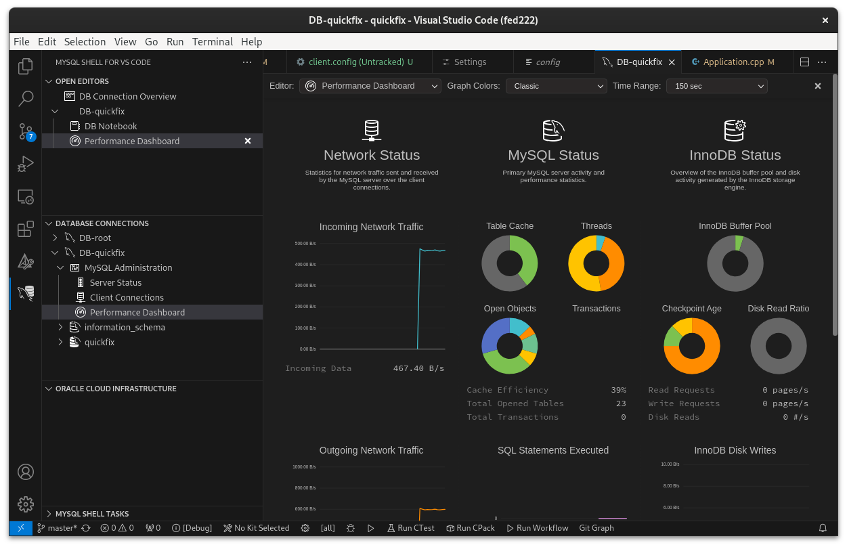The height and width of the screenshot is (547, 847).
Task: Open the Search view icon
Action: coord(26,99)
